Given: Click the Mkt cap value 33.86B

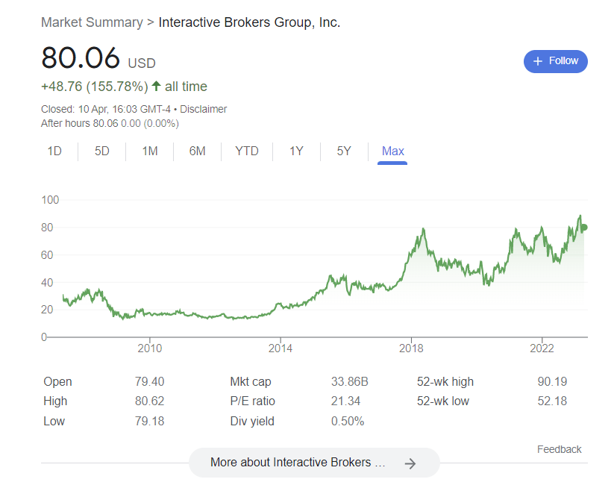Looking at the screenshot, I should coord(349,382).
